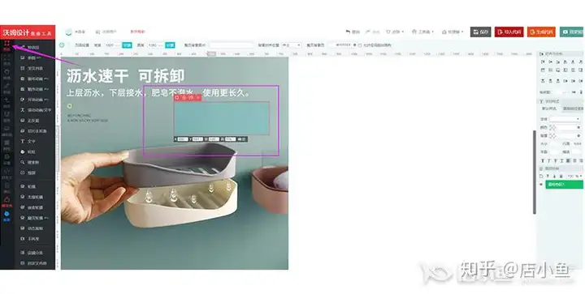Select the red 模块 icon in left sidebar
The width and height of the screenshot is (585, 294).
6,45
